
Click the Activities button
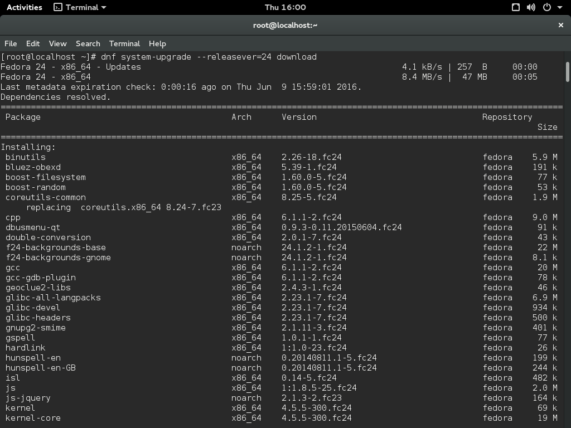[x=24, y=7]
